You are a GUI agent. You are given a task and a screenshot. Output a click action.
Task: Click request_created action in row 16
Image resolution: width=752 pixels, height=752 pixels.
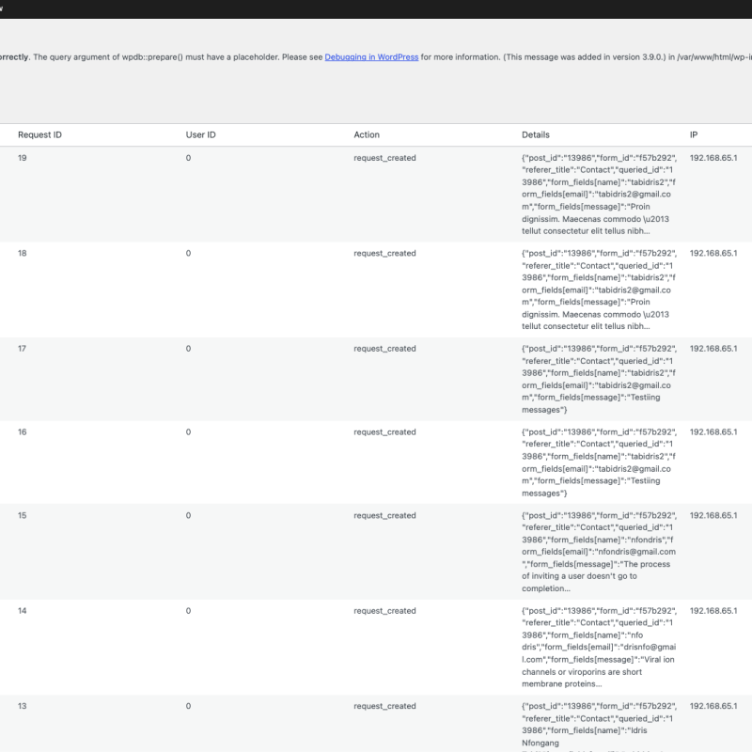coord(384,432)
